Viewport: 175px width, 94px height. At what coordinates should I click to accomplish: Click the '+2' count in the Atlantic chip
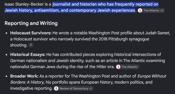click(x=162, y=10)
